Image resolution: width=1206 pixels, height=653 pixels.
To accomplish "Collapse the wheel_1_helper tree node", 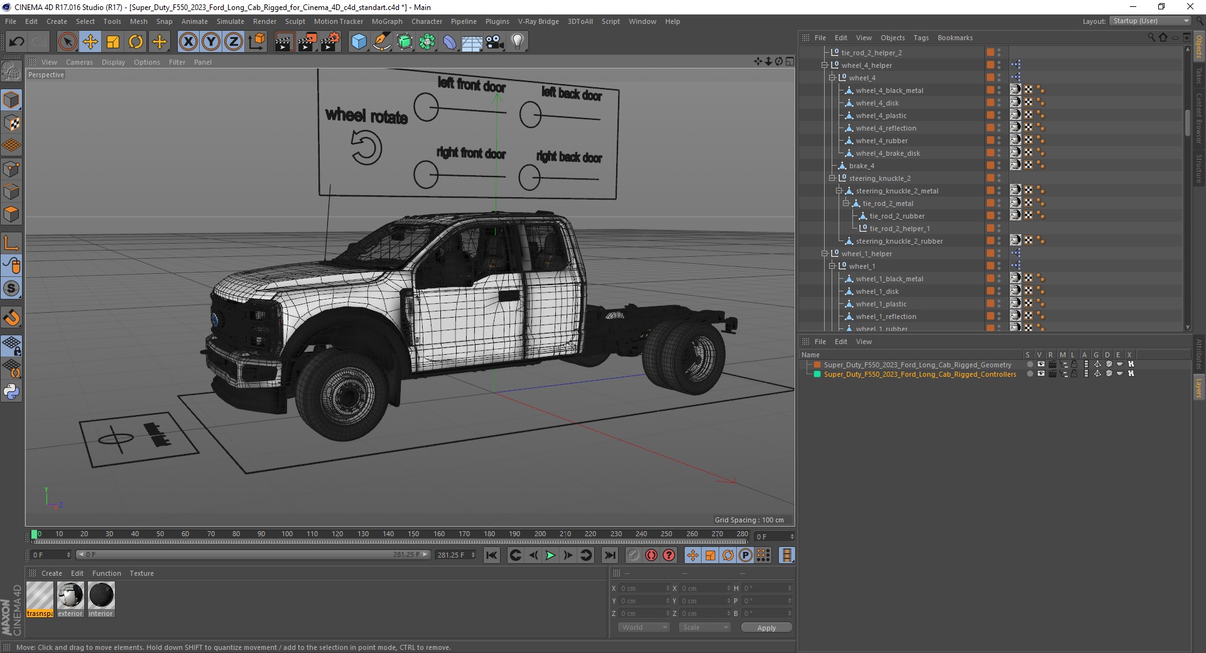I will [x=825, y=254].
